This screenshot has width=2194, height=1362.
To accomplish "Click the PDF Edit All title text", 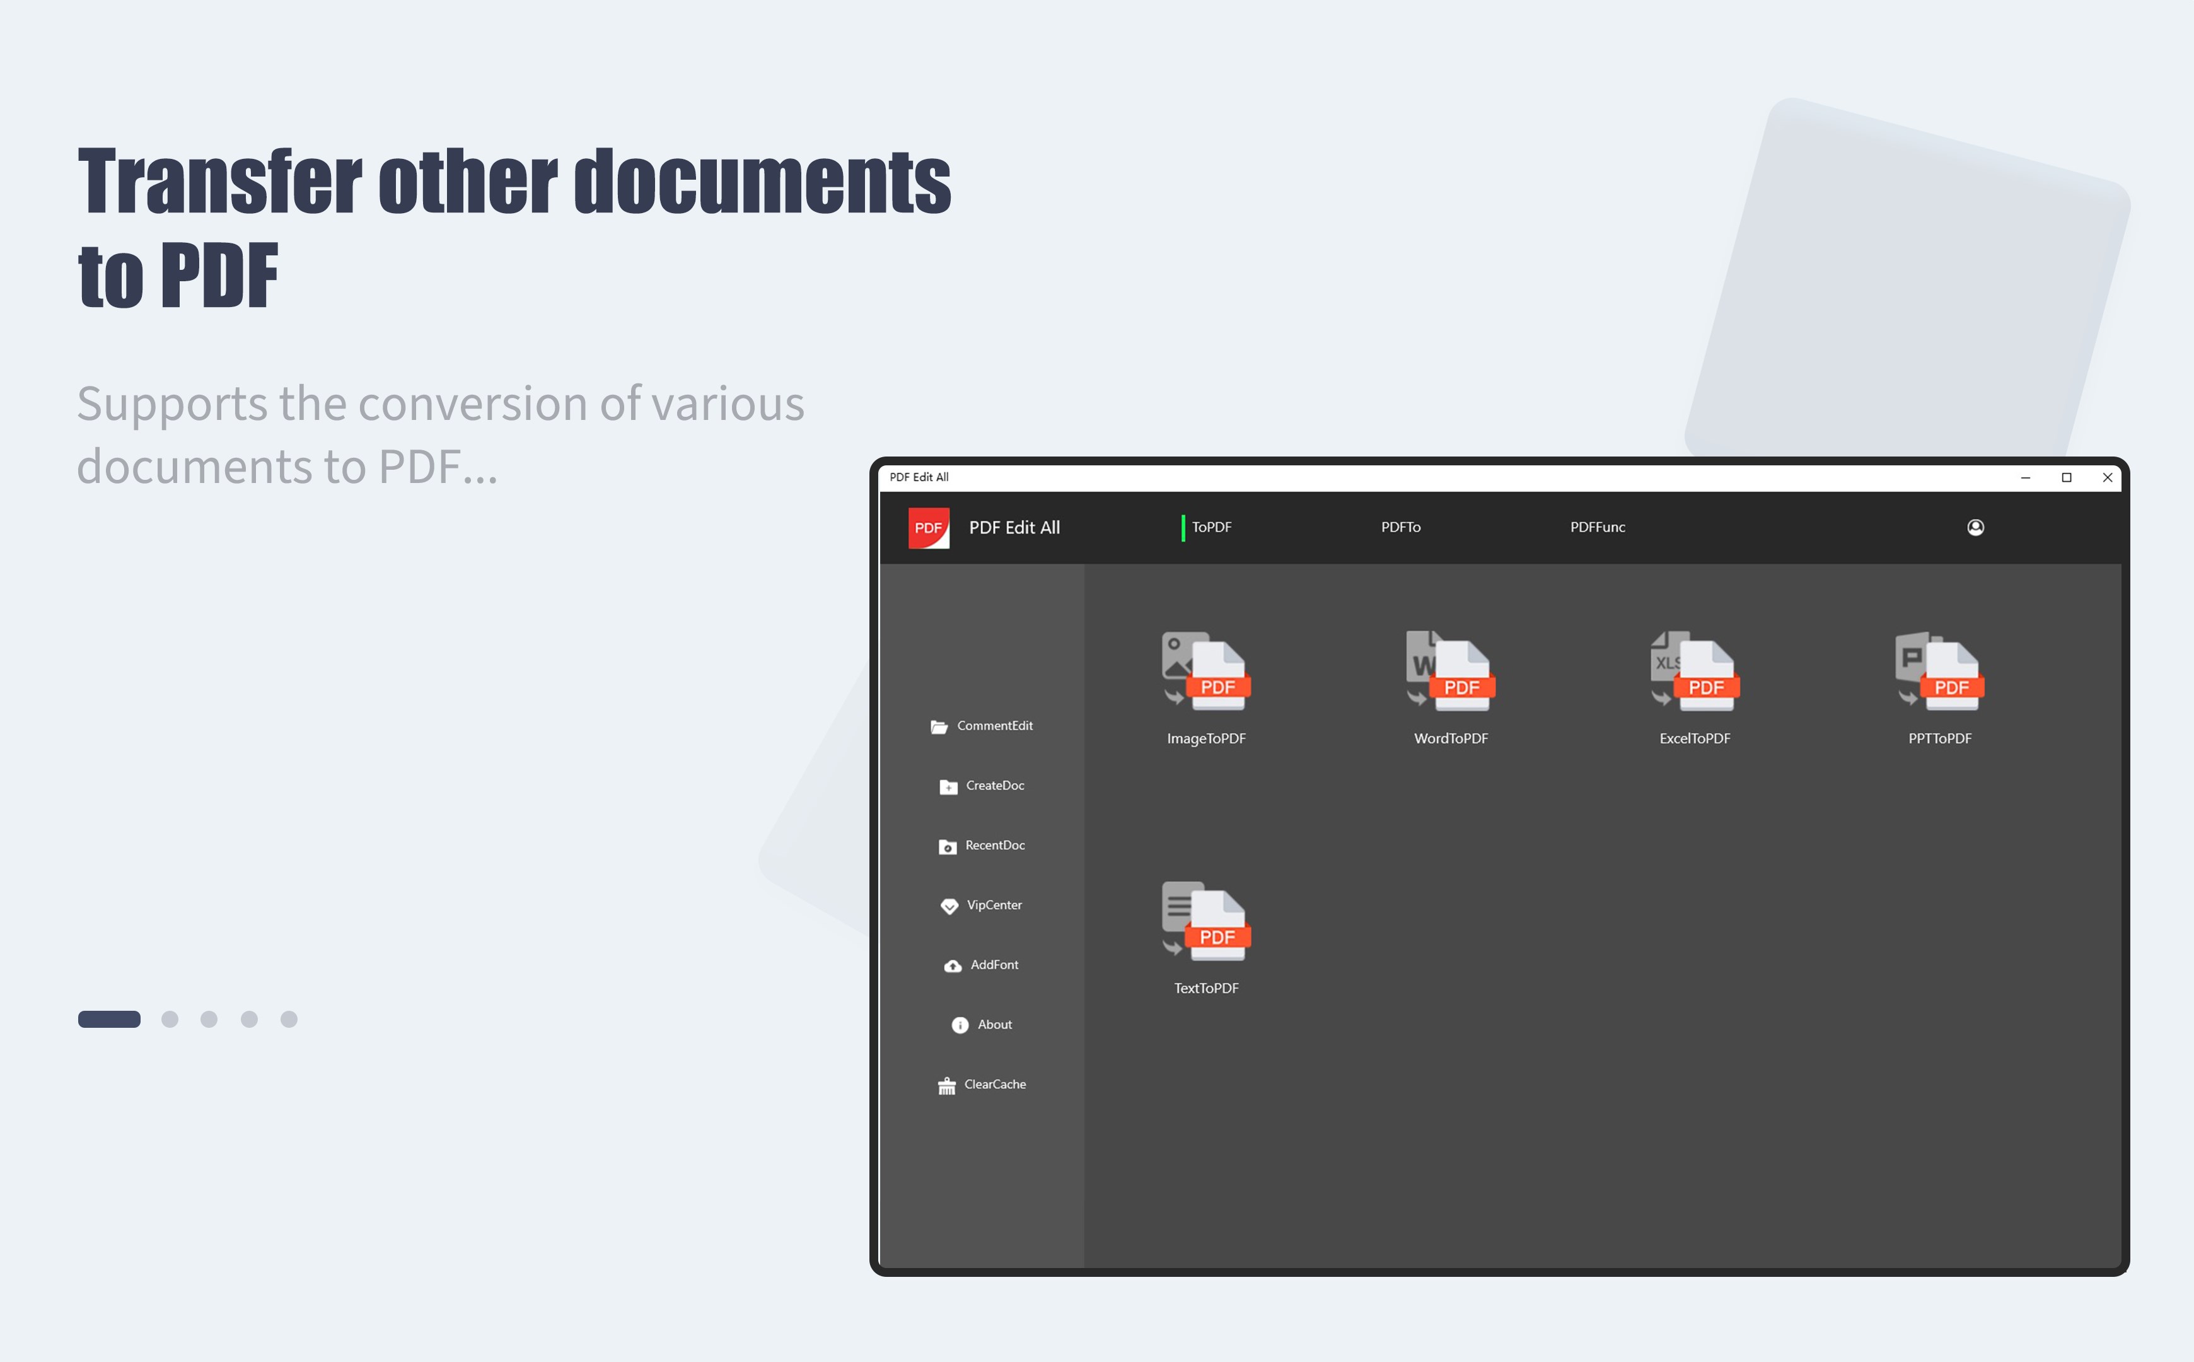I will click(1014, 527).
